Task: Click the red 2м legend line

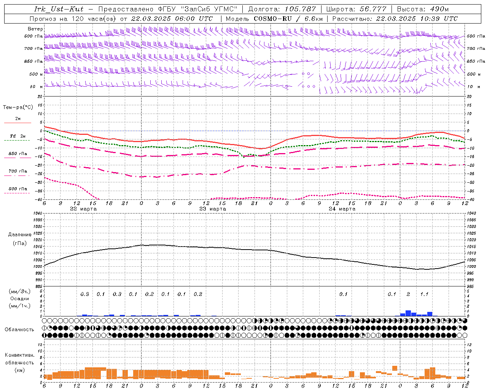Action: (18, 123)
